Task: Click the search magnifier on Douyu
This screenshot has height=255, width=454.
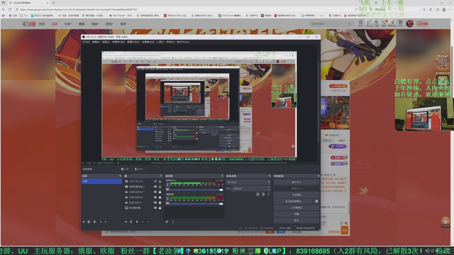Action: coord(350,24)
